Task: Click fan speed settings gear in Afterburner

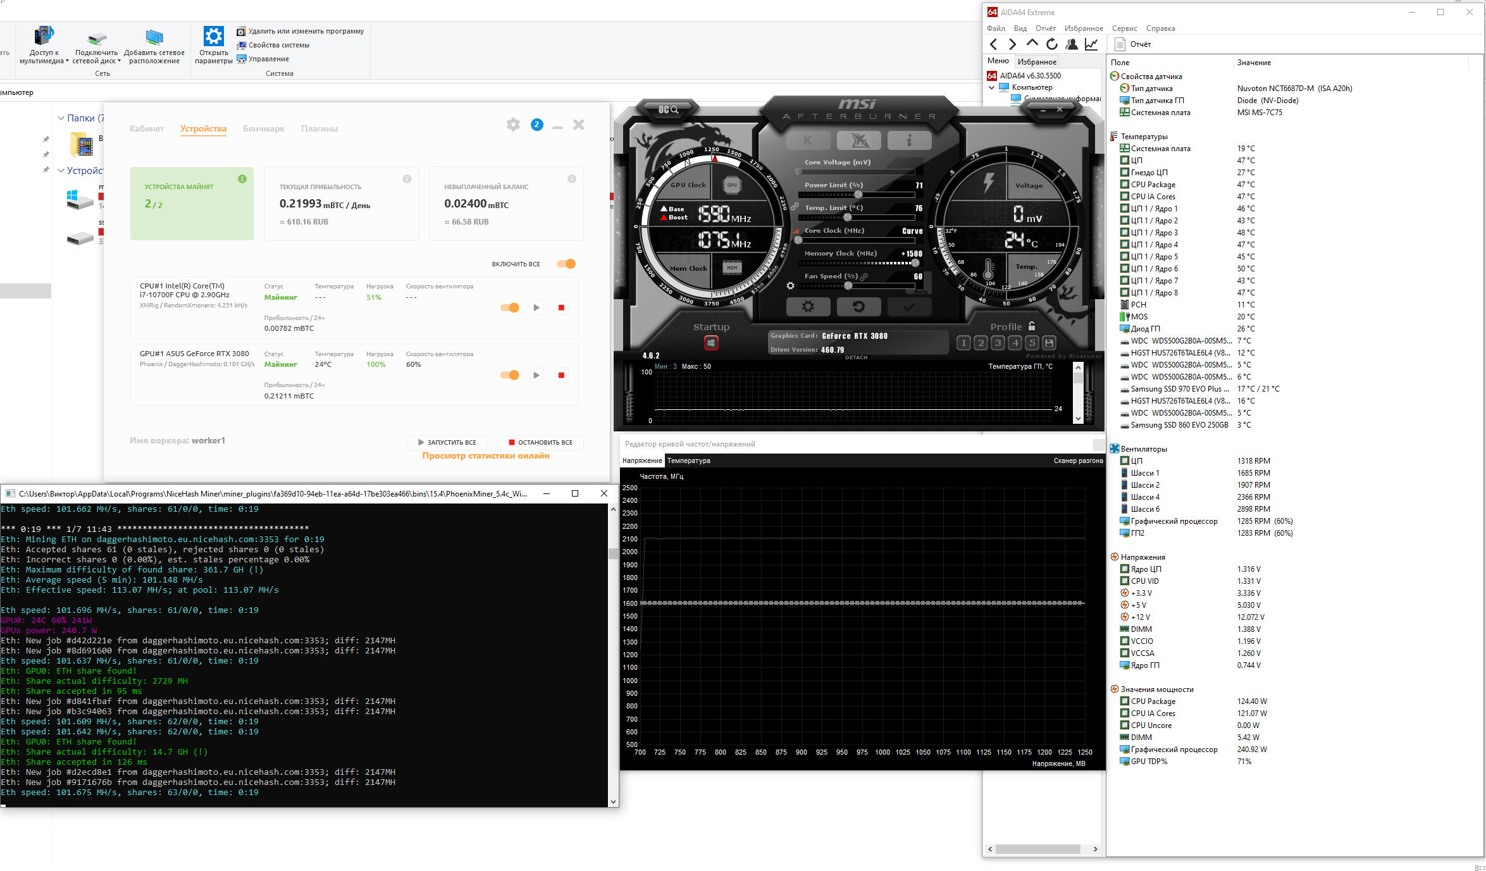Action: pyautogui.click(x=790, y=286)
